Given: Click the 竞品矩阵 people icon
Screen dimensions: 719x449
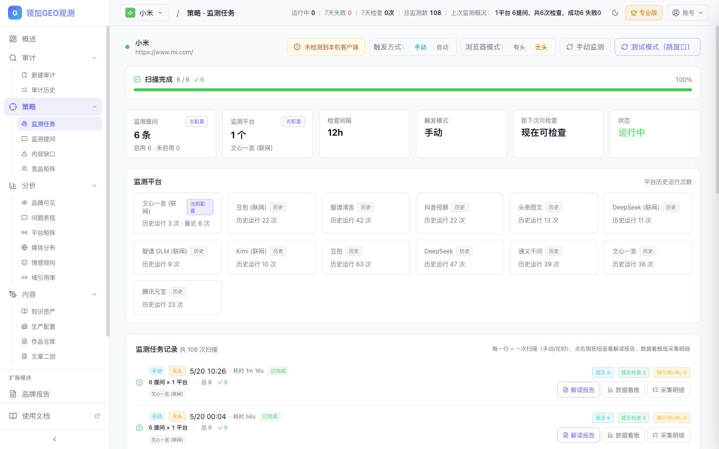Looking at the screenshot, I should 24,169.
